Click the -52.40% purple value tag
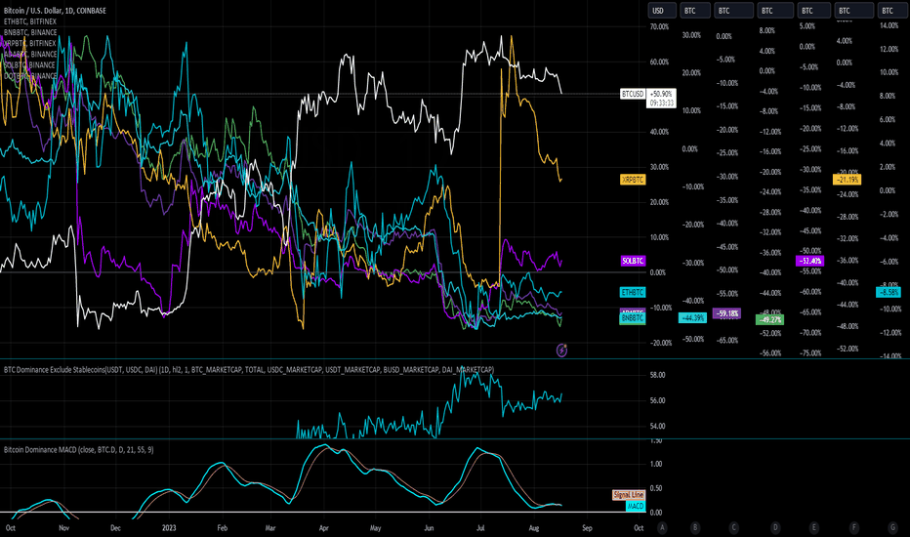The image size is (910, 537). coord(809,262)
